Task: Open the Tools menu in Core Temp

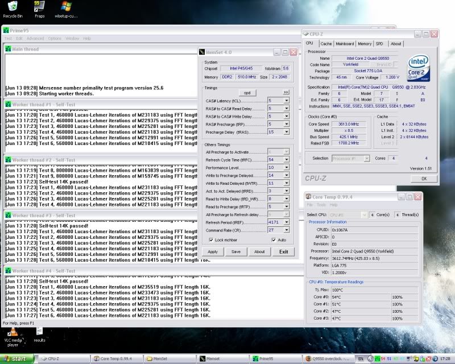Action: tap(321, 205)
